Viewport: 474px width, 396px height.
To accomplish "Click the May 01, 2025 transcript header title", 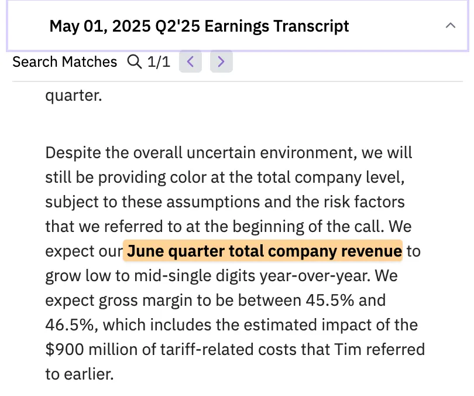I will point(199,26).
